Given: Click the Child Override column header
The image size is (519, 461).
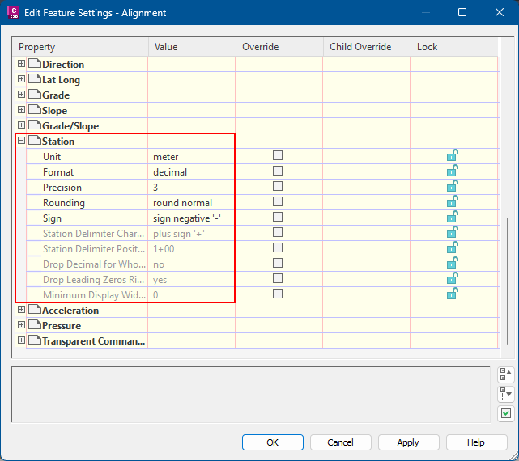Looking at the screenshot, I should click(367, 47).
